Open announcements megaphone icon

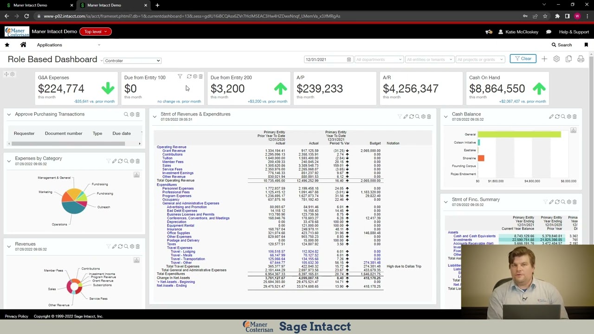click(489, 32)
